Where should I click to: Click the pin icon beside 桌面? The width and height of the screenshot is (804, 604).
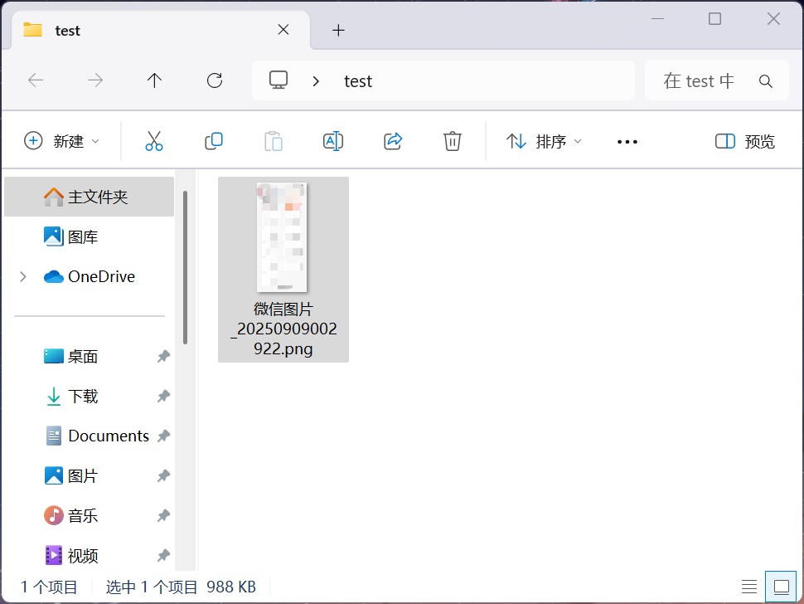pyautogui.click(x=163, y=356)
